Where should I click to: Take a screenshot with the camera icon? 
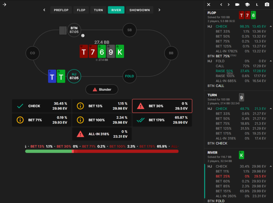pyautogui.click(x=267, y=5)
